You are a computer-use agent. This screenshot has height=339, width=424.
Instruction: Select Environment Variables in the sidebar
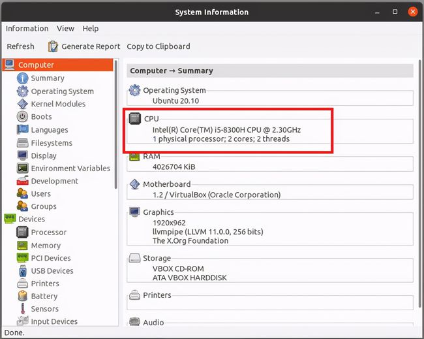(x=70, y=168)
